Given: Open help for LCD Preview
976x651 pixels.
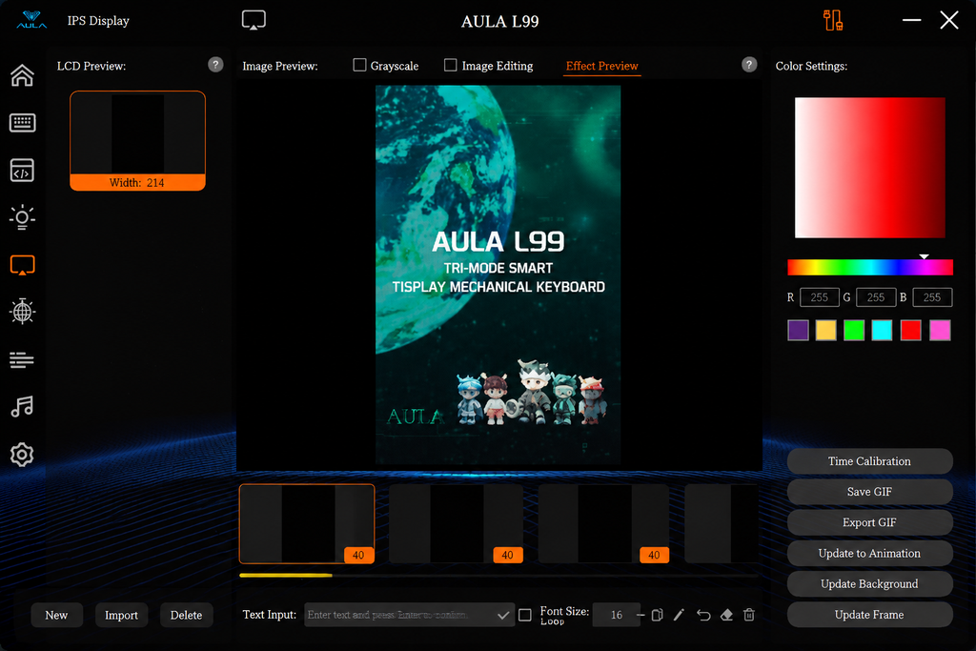Looking at the screenshot, I should coord(215,65).
